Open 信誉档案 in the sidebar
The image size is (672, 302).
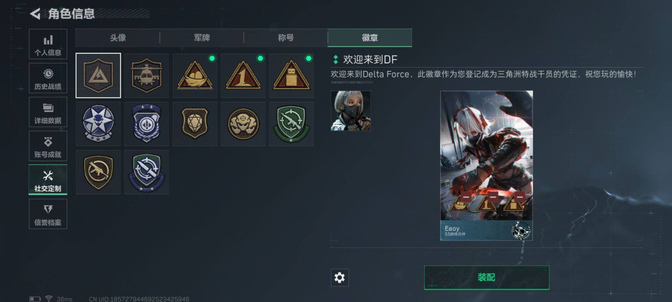[x=48, y=214]
